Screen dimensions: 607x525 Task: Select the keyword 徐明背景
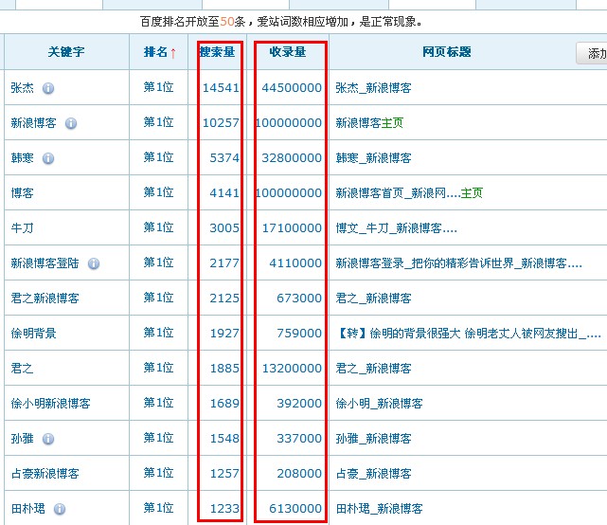pos(33,334)
